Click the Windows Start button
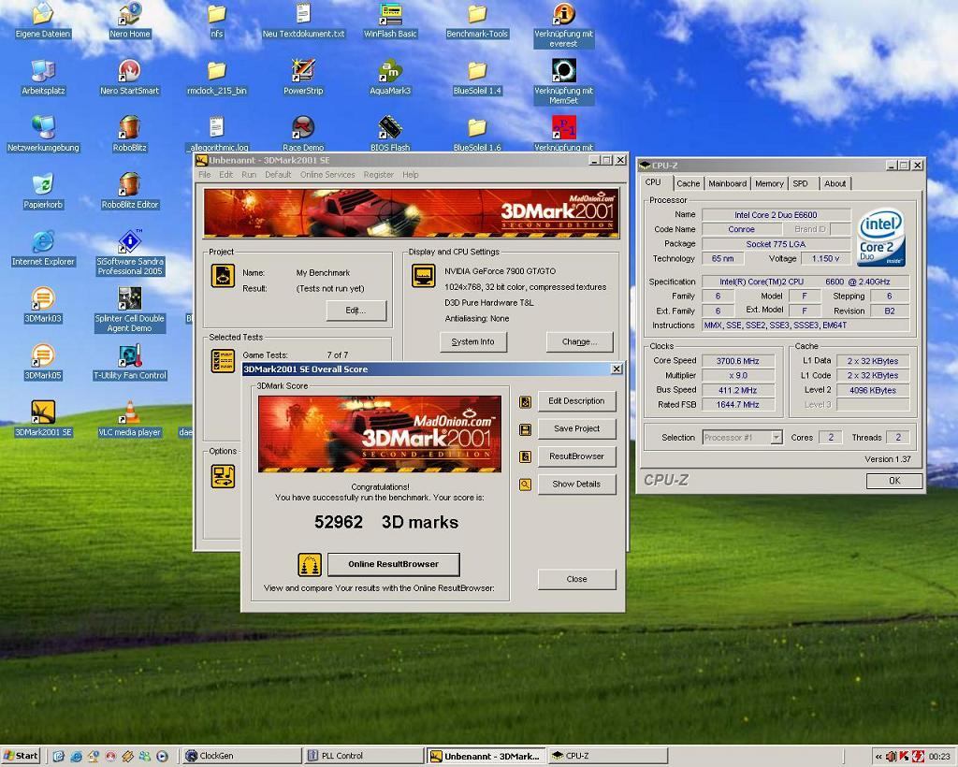Viewport: 958px width, 767px height. tap(21, 756)
